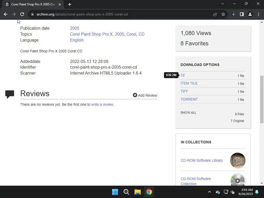Click the 7 Original count

(237, 121)
